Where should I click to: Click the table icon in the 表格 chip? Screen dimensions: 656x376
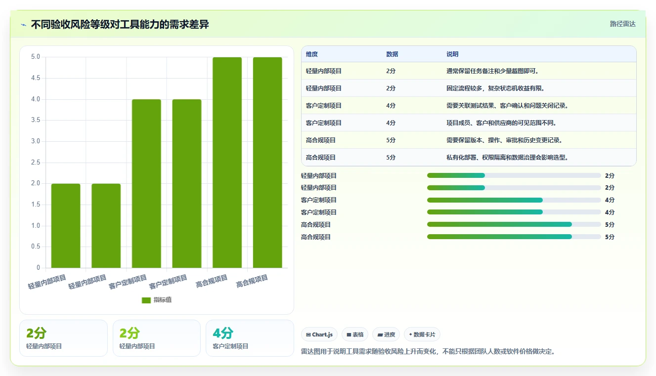[349, 334]
